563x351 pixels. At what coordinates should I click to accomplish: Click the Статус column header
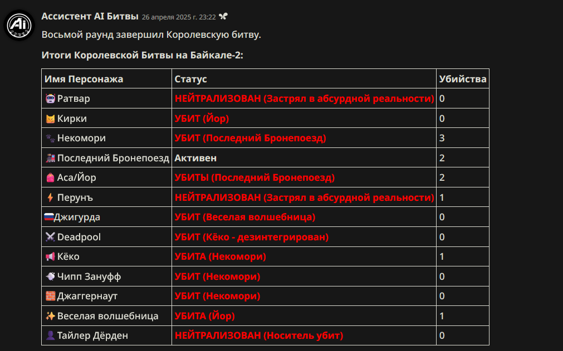pos(190,79)
